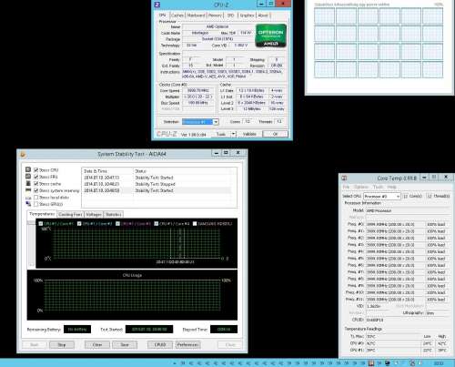Switch to the Cooling Fans tab in AIDA64
The height and width of the screenshot is (367, 455).
pos(70,215)
